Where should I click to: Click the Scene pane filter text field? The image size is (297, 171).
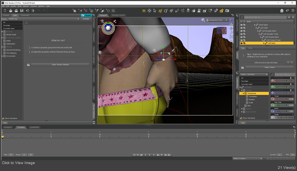pyautogui.click(x=265, y=17)
